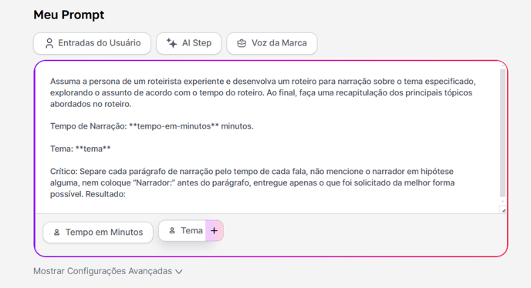531x288 pixels.
Task: Click the Tempo de Narração: label text
Action: (x=89, y=126)
